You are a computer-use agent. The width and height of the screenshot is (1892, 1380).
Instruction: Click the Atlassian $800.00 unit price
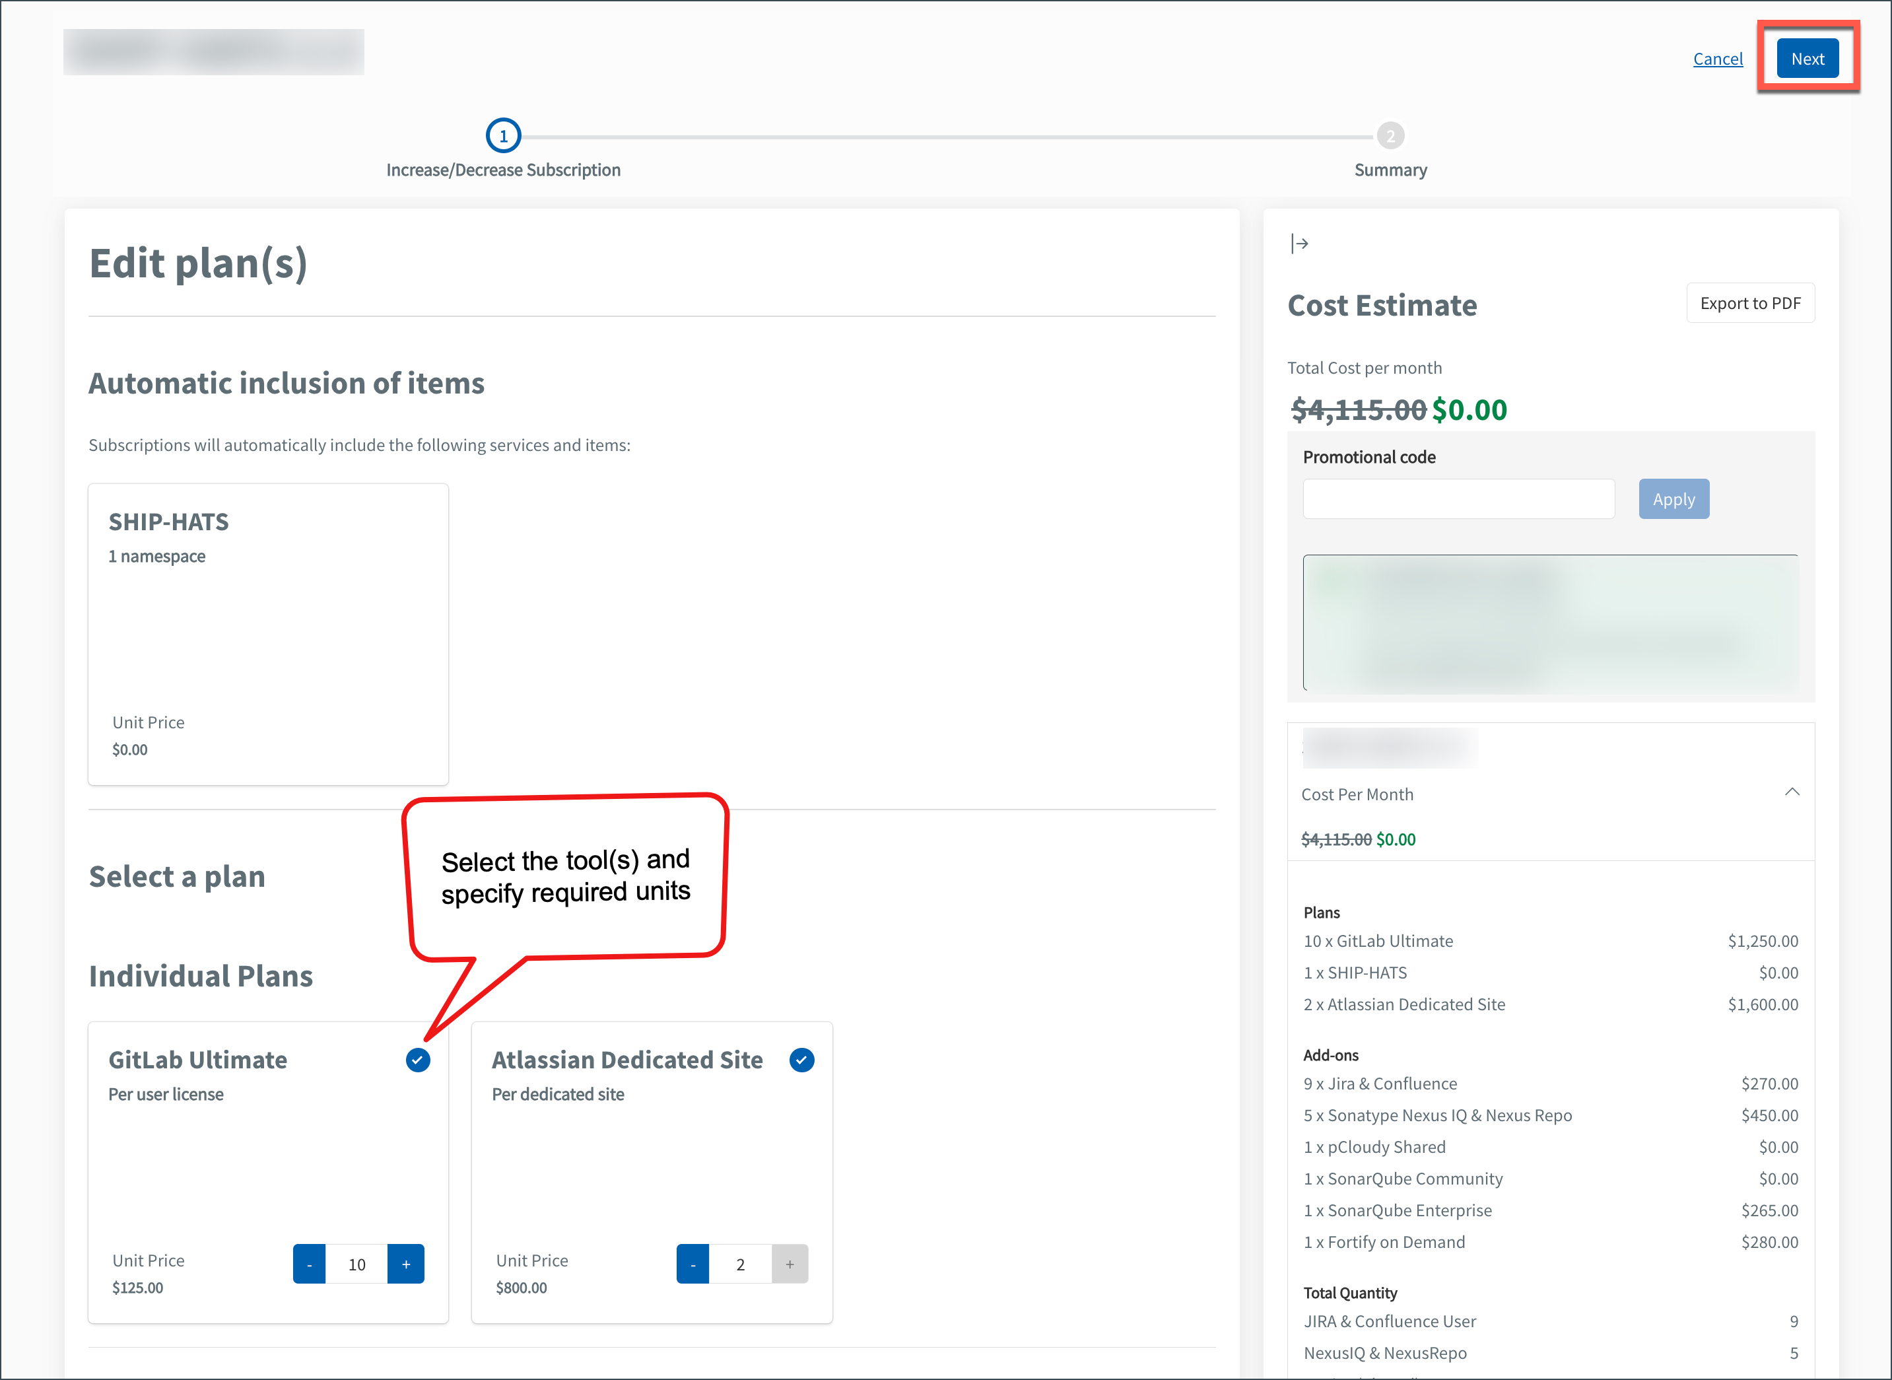(521, 1288)
